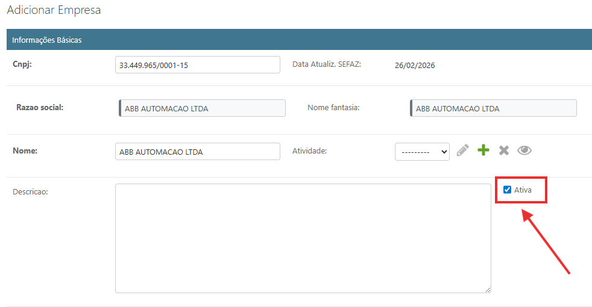Open the Atividade dropdown
This screenshot has width=592, height=307.
(422, 152)
